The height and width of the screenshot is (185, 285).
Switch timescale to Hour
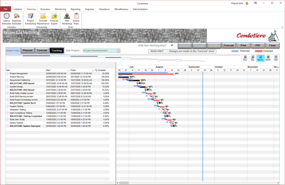point(245,58)
